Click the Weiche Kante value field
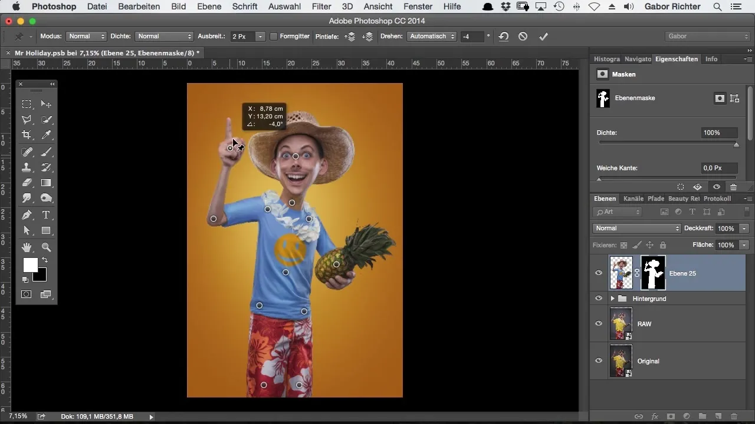755x424 pixels. (x=720, y=168)
